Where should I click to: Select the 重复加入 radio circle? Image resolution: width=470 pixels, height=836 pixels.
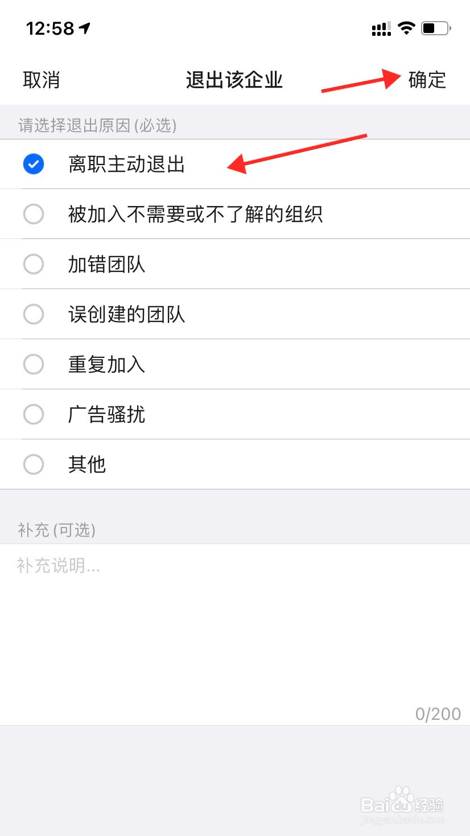(x=34, y=364)
